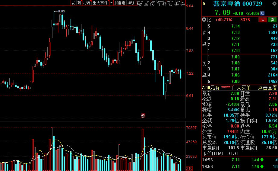Click the undo arrow icon
Image resolution: width=278 pixels, height=171 pixels.
pos(170,4)
